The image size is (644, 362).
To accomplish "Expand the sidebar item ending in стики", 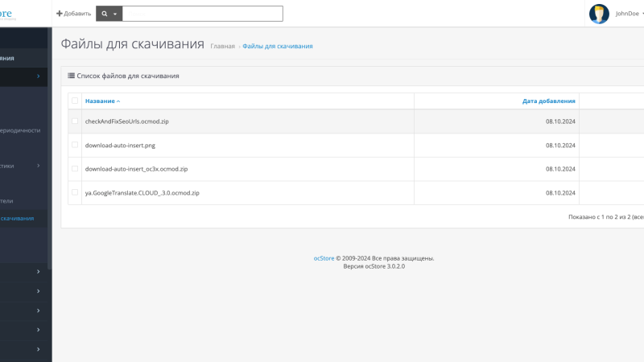I will [x=23, y=166].
